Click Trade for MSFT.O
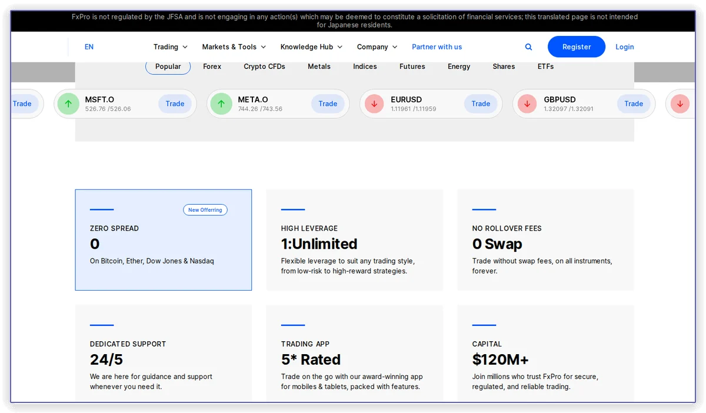The image size is (706, 413). (x=175, y=104)
